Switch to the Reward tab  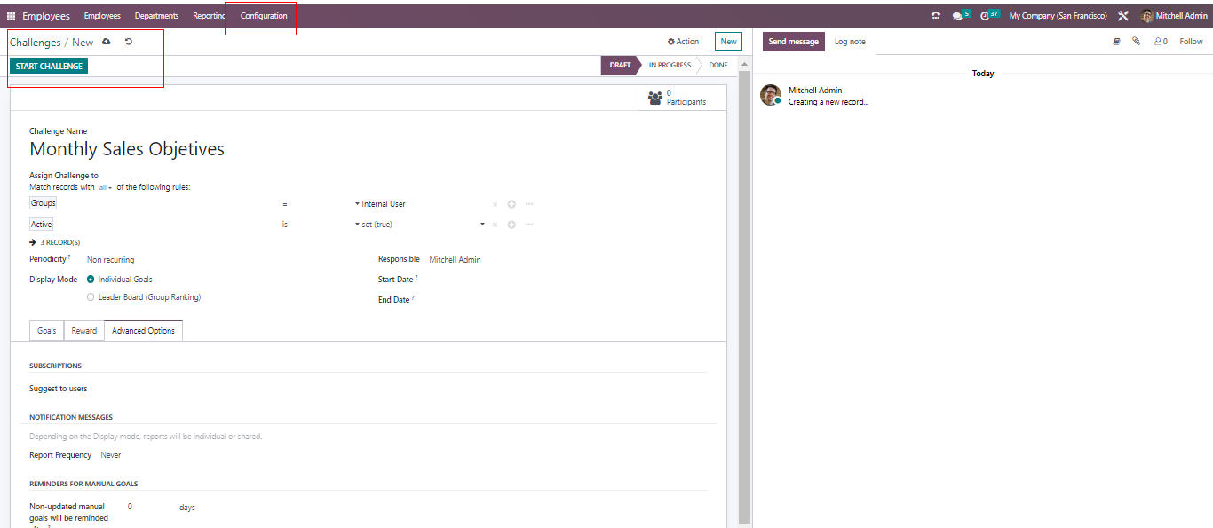[84, 331]
